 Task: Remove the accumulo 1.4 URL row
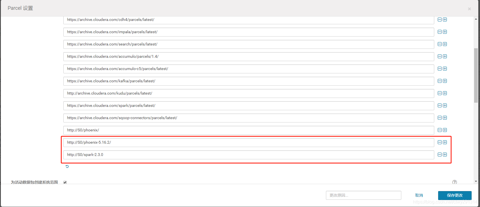point(440,56)
